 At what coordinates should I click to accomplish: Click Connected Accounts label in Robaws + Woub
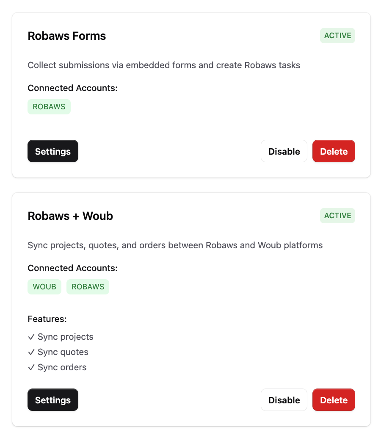pos(72,268)
